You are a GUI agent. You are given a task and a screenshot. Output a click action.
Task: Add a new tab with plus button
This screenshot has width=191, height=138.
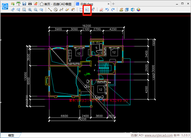pos(113,4)
